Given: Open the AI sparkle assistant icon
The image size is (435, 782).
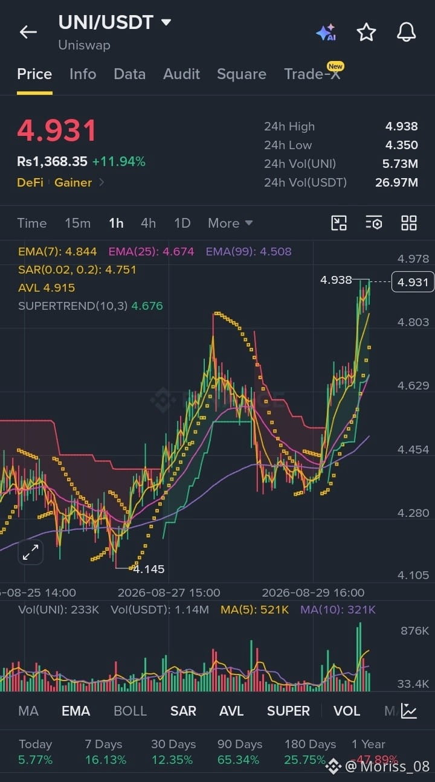Looking at the screenshot, I should pos(326,33).
